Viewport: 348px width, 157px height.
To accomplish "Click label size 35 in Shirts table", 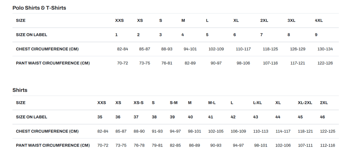I will pos(100,117).
